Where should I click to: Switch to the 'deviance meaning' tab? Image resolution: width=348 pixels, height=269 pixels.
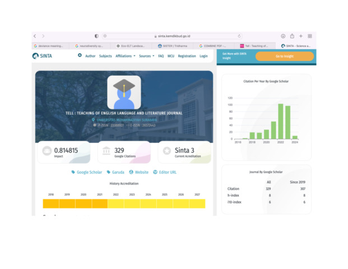coord(50,46)
